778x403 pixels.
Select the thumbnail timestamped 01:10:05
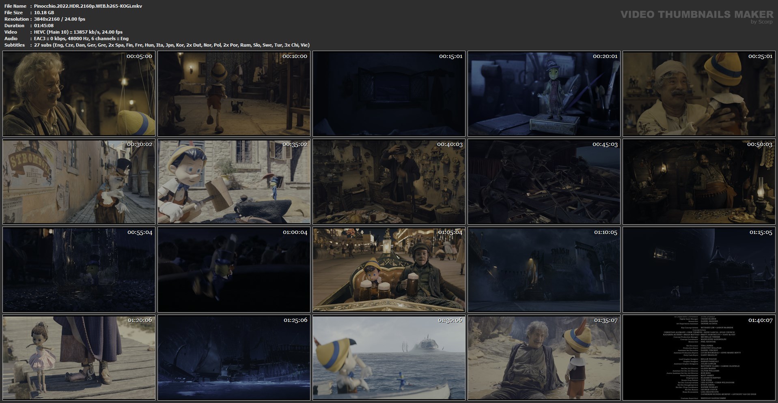544,270
